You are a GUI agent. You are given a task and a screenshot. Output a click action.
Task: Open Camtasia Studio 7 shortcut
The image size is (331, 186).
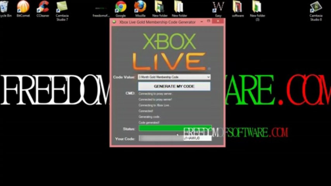pos(62,10)
